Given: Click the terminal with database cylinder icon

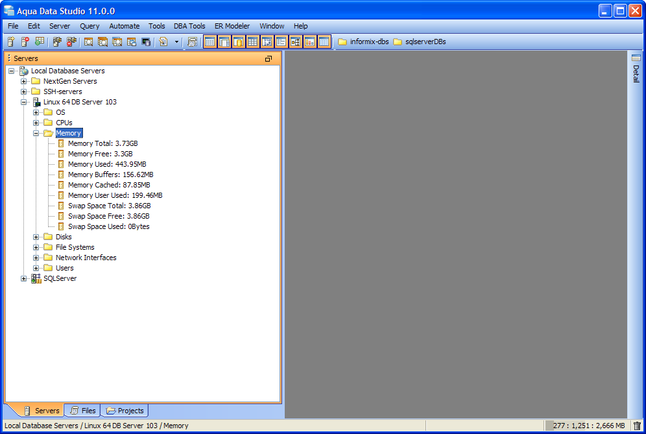Looking at the screenshot, I should coord(146,42).
